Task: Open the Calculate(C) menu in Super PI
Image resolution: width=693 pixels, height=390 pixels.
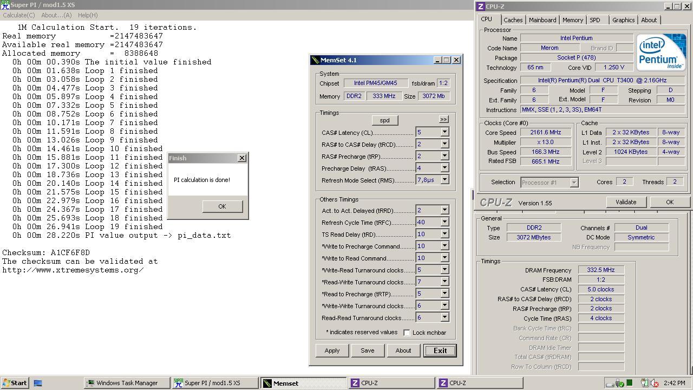Action: pos(19,15)
